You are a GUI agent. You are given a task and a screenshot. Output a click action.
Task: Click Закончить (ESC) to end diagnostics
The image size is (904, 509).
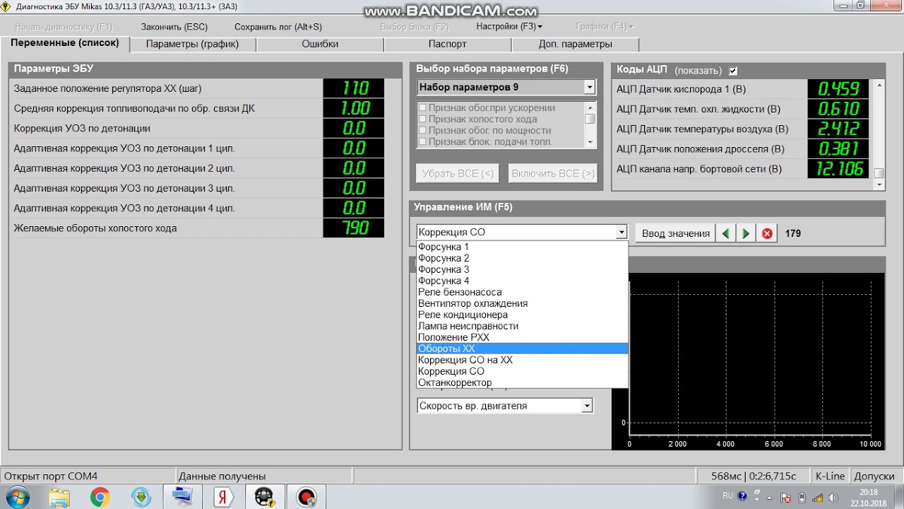pos(174,27)
